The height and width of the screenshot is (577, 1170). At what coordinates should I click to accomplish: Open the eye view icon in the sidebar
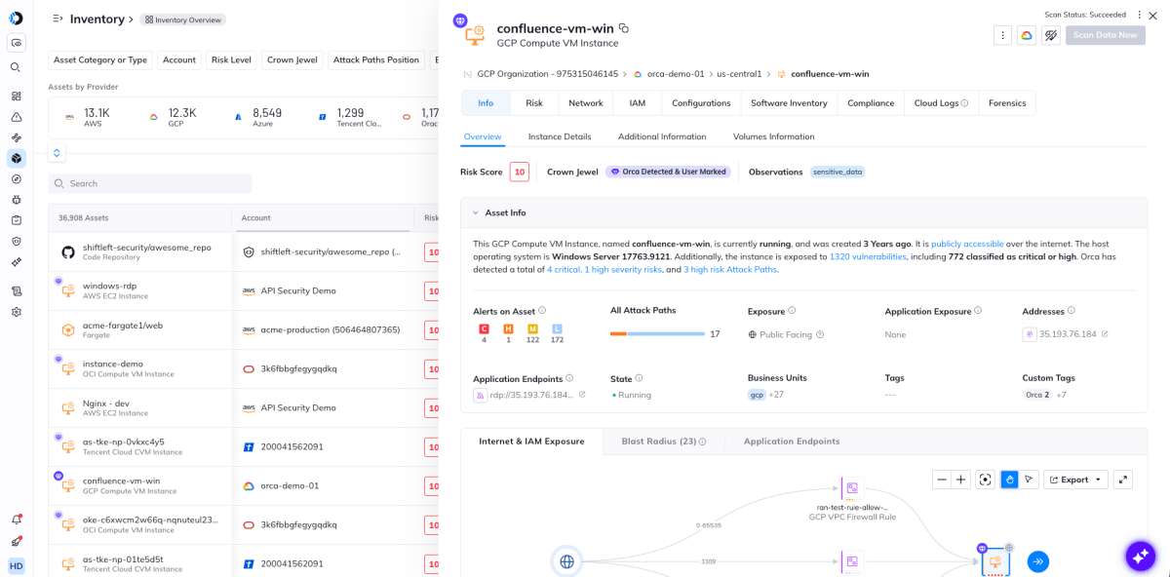tap(16, 43)
